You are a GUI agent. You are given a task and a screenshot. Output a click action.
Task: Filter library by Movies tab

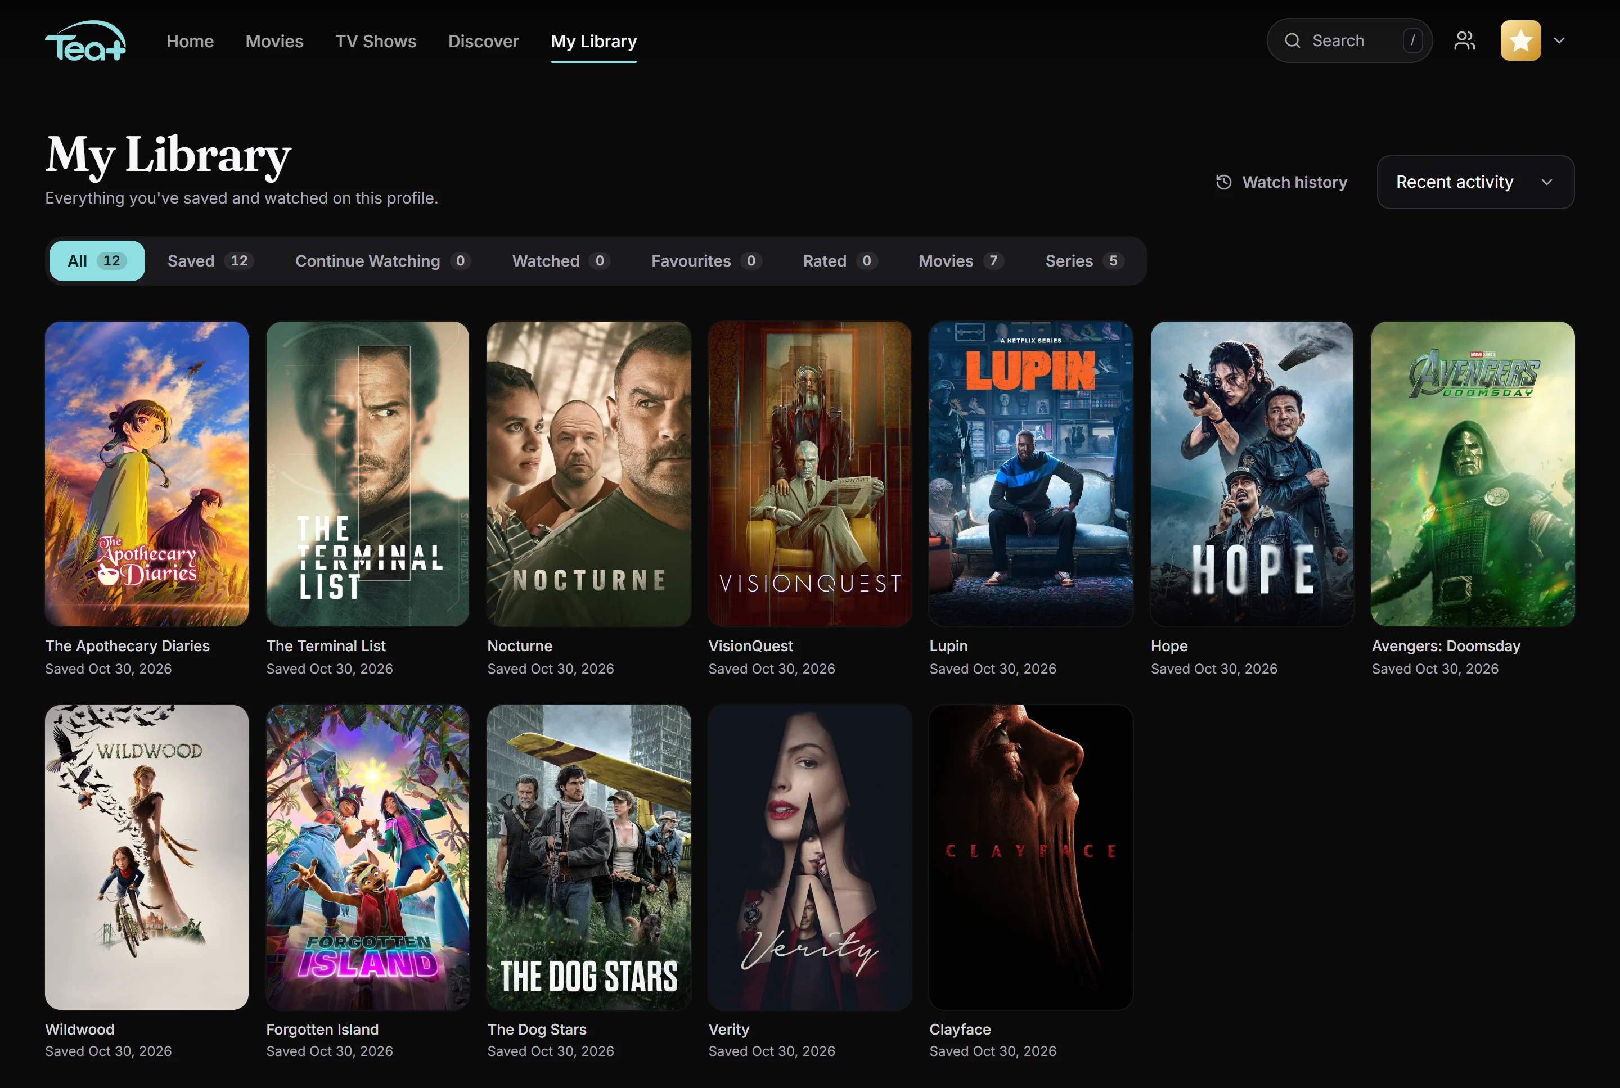[x=961, y=261]
